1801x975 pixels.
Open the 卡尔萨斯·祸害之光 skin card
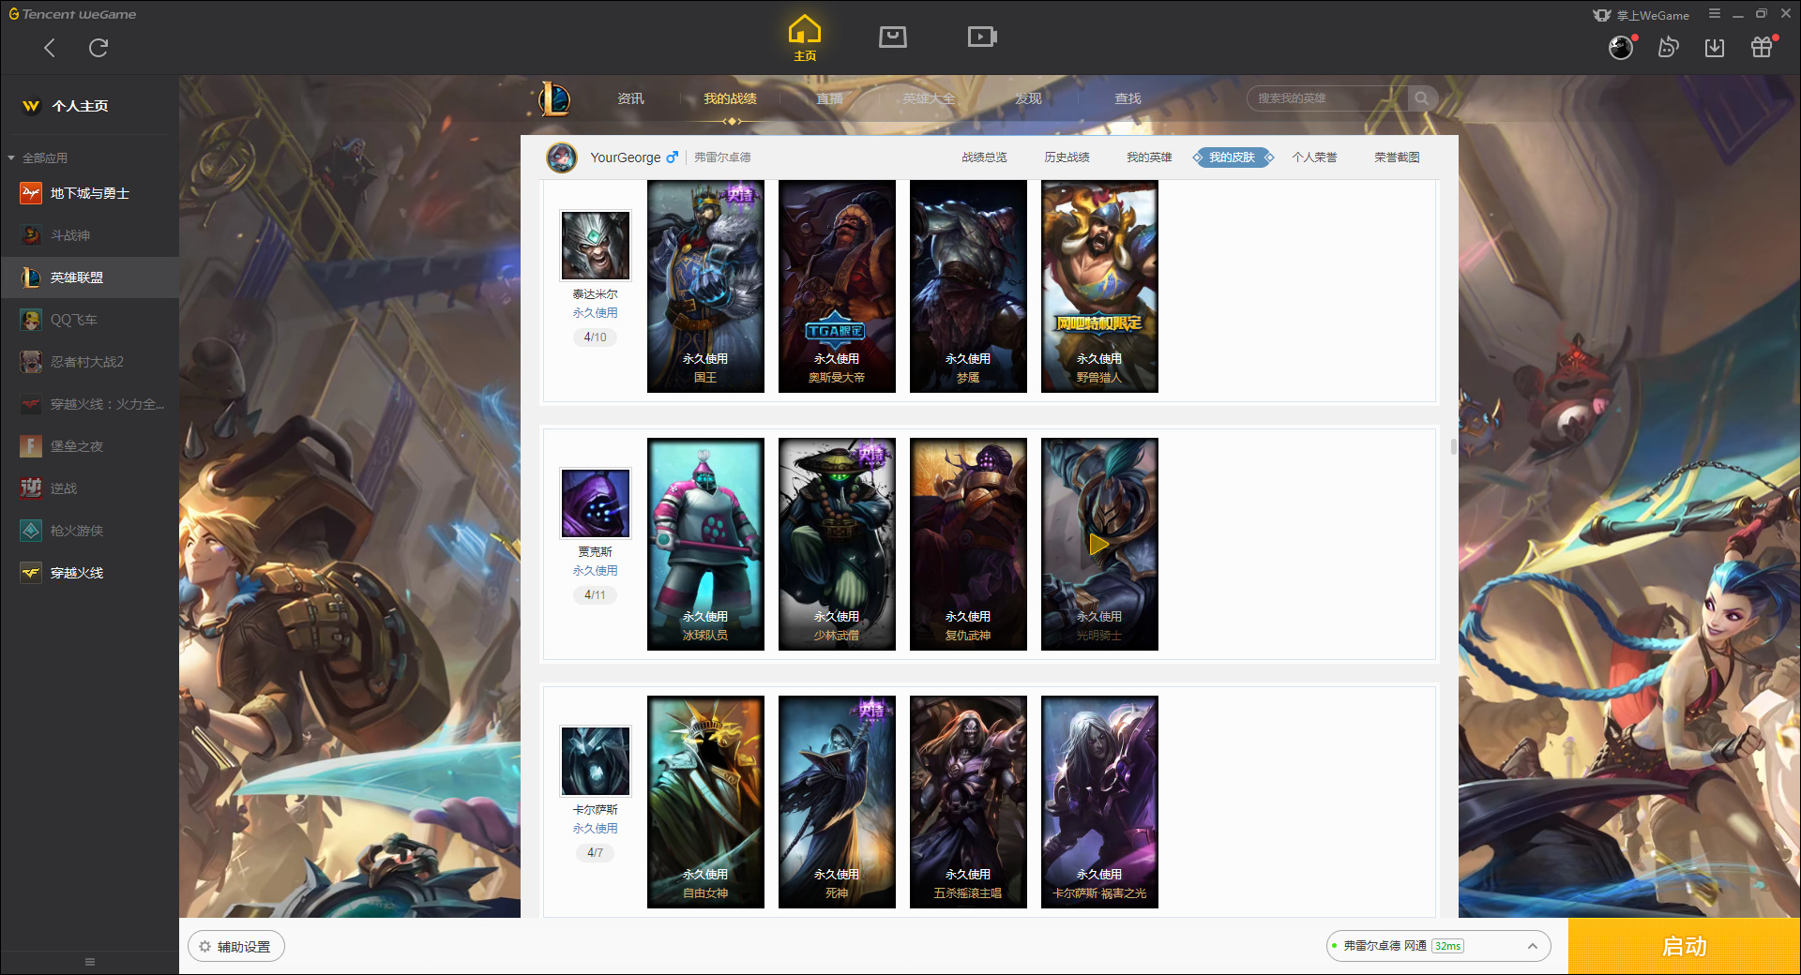pyautogui.click(x=1099, y=802)
